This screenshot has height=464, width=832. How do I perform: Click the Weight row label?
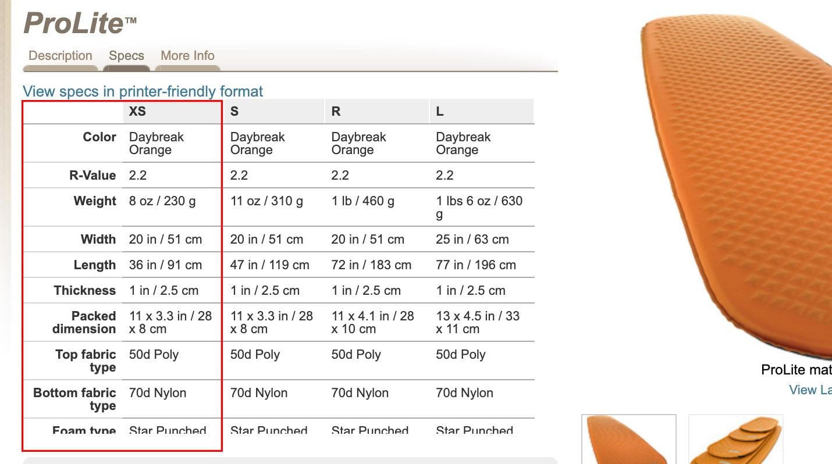point(95,201)
